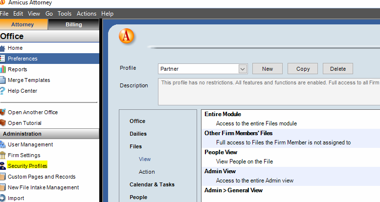
Task: Click the Administration section header
Action: click(x=49, y=134)
